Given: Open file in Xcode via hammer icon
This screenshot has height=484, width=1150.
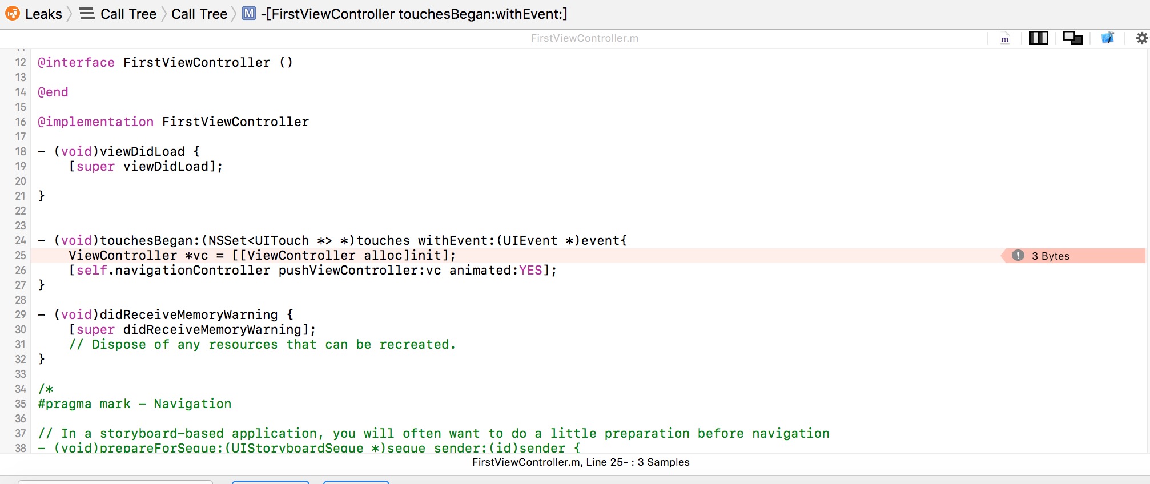Looking at the screenshot, I should point(1107,38).
